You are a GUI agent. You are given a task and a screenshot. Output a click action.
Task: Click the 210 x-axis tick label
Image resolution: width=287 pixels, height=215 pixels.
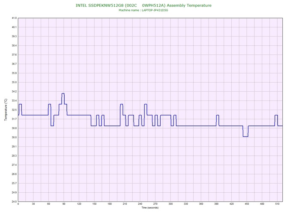[125, 204]
